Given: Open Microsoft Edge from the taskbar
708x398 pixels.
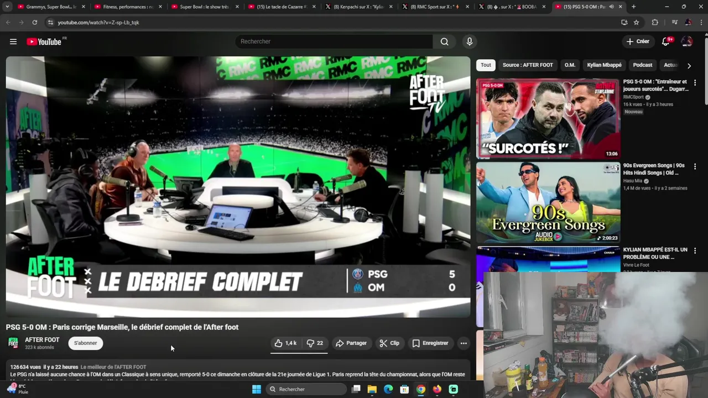Looking at the screenshot, I should [388, 389].
